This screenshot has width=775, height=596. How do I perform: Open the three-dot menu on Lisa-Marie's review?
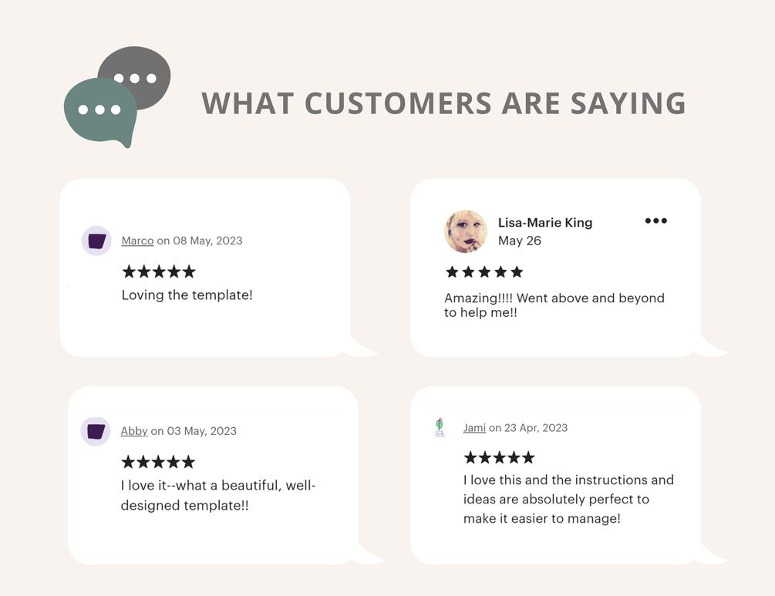coord(655,221)
